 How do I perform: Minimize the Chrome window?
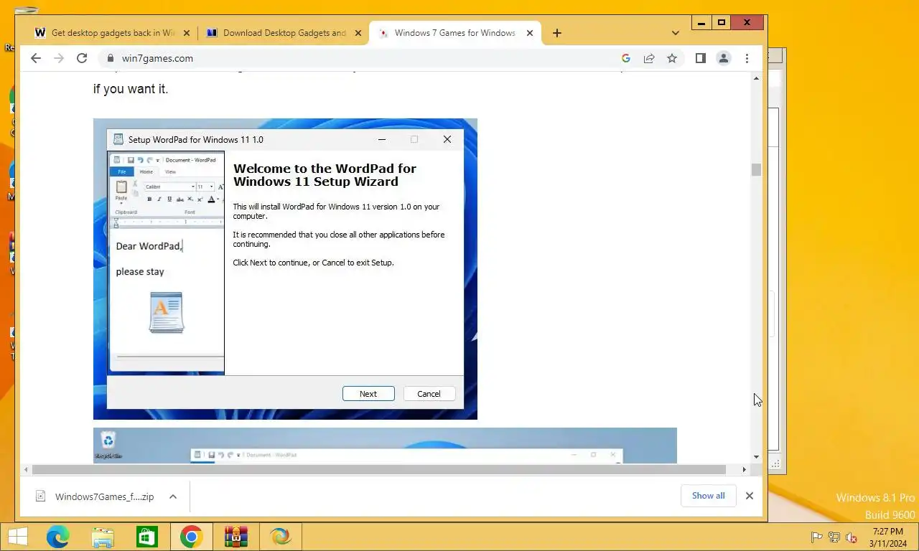click(701, 23)
